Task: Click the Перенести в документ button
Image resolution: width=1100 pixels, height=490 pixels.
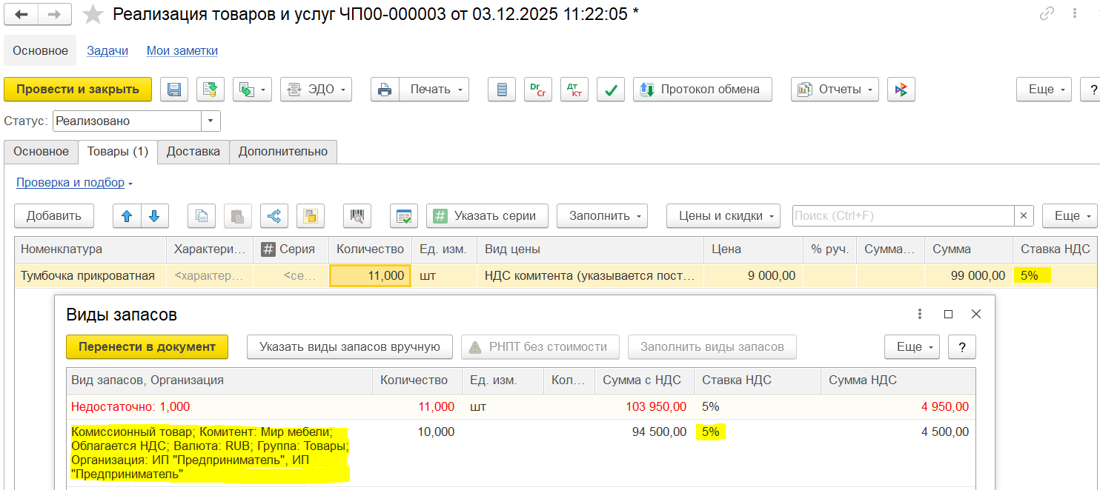Action: pyautogui.click(x=147, y=346)
